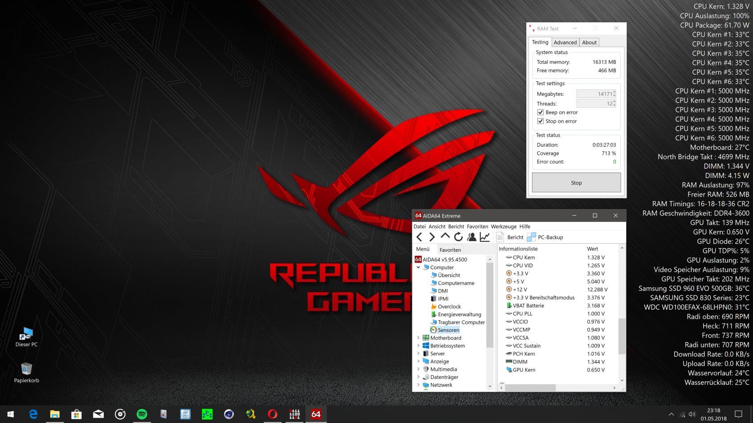Open Microsoft Store from taskbar
Screen dimensions: 753x423
(x=77, y=414)
